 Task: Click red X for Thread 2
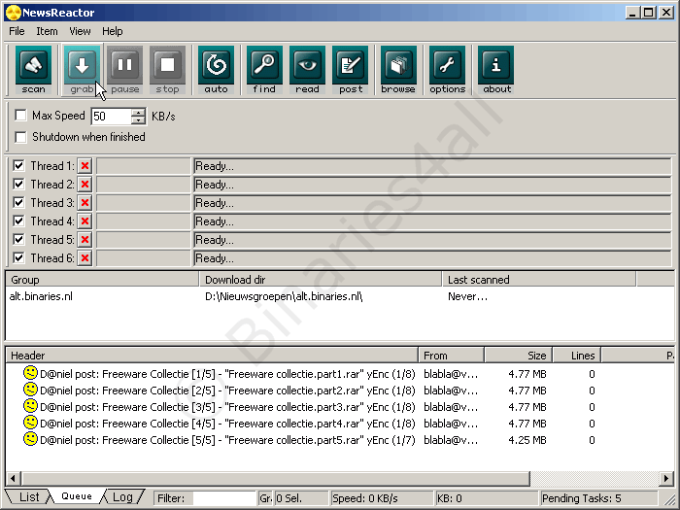coord(85,185)
